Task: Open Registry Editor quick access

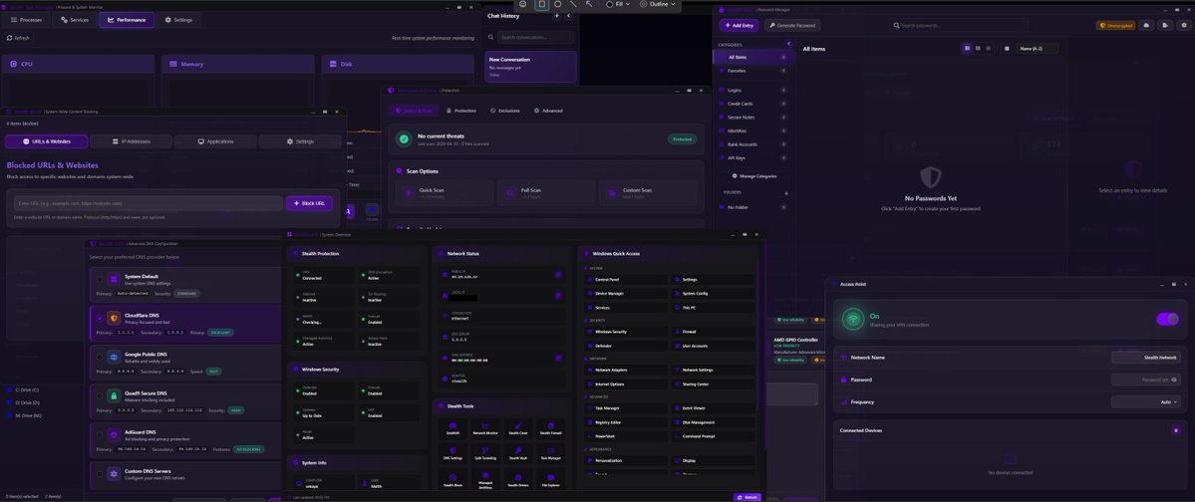Action: [x=625, y=422]
